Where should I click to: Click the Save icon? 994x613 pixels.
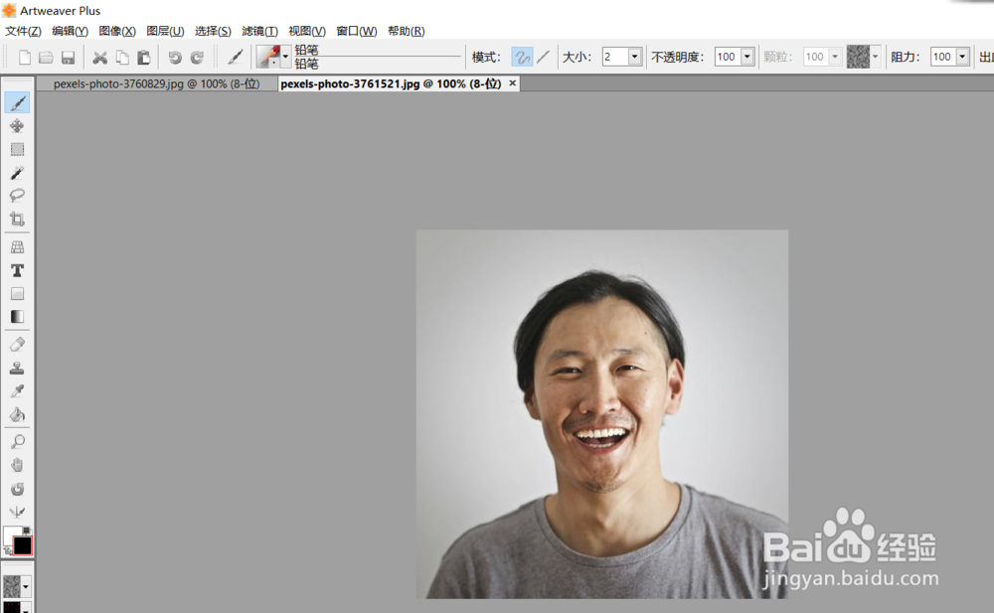coord(68,58)
